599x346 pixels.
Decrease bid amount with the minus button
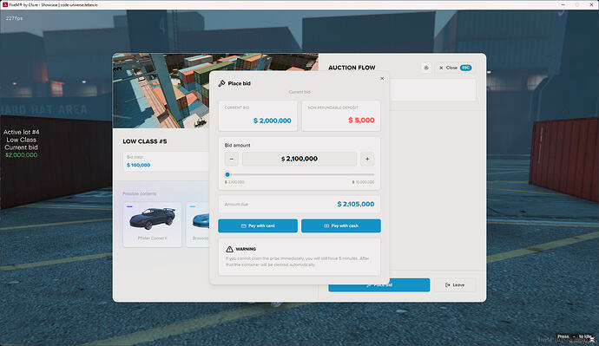pos(232,159)
